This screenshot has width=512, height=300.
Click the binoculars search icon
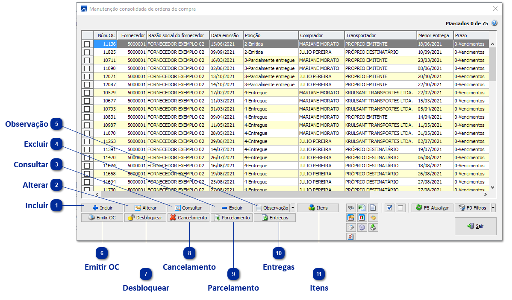[x=351, y=208]
